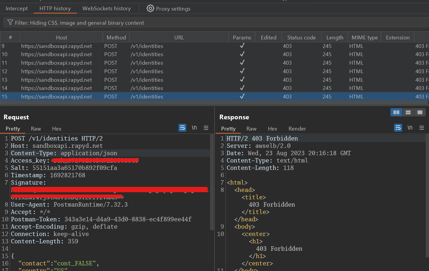The height and width of the screenshot is (271, 429).
Task: Select Response Hex tab
Action: coord(272,129)
